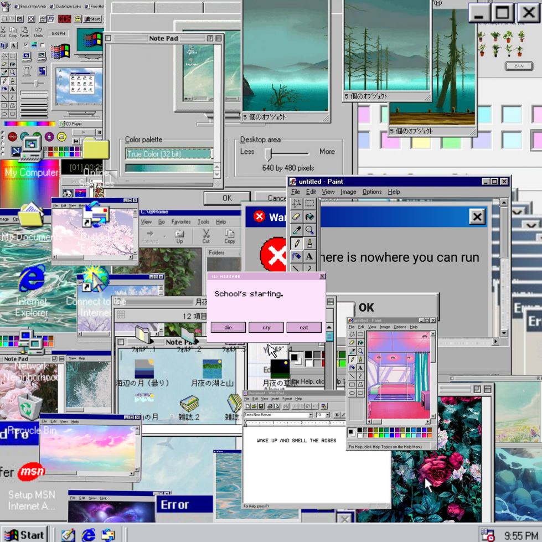Image resolution: width=542 pixels, height=542 pixels.
Task: Select the Pencil tool in large Paint window
Action: click(296, 244)
